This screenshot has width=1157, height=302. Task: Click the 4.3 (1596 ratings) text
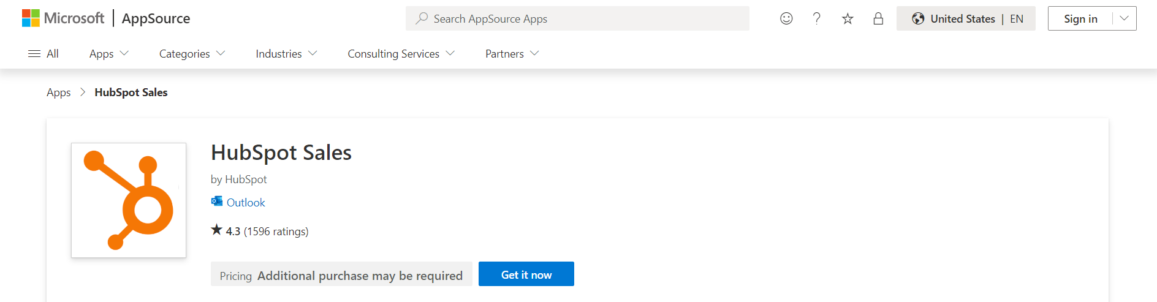coord(267,232)
